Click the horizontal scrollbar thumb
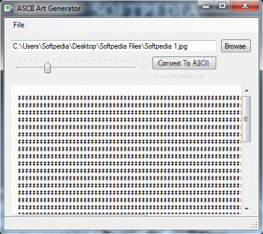 tap(85, 215)
